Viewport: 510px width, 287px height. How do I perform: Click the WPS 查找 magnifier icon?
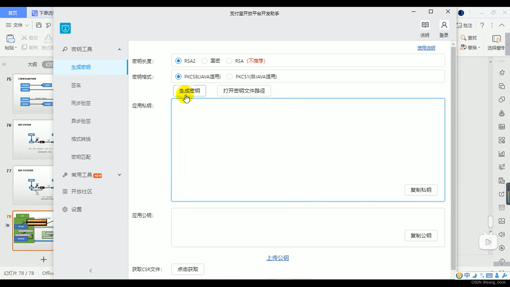click(464, 38)
